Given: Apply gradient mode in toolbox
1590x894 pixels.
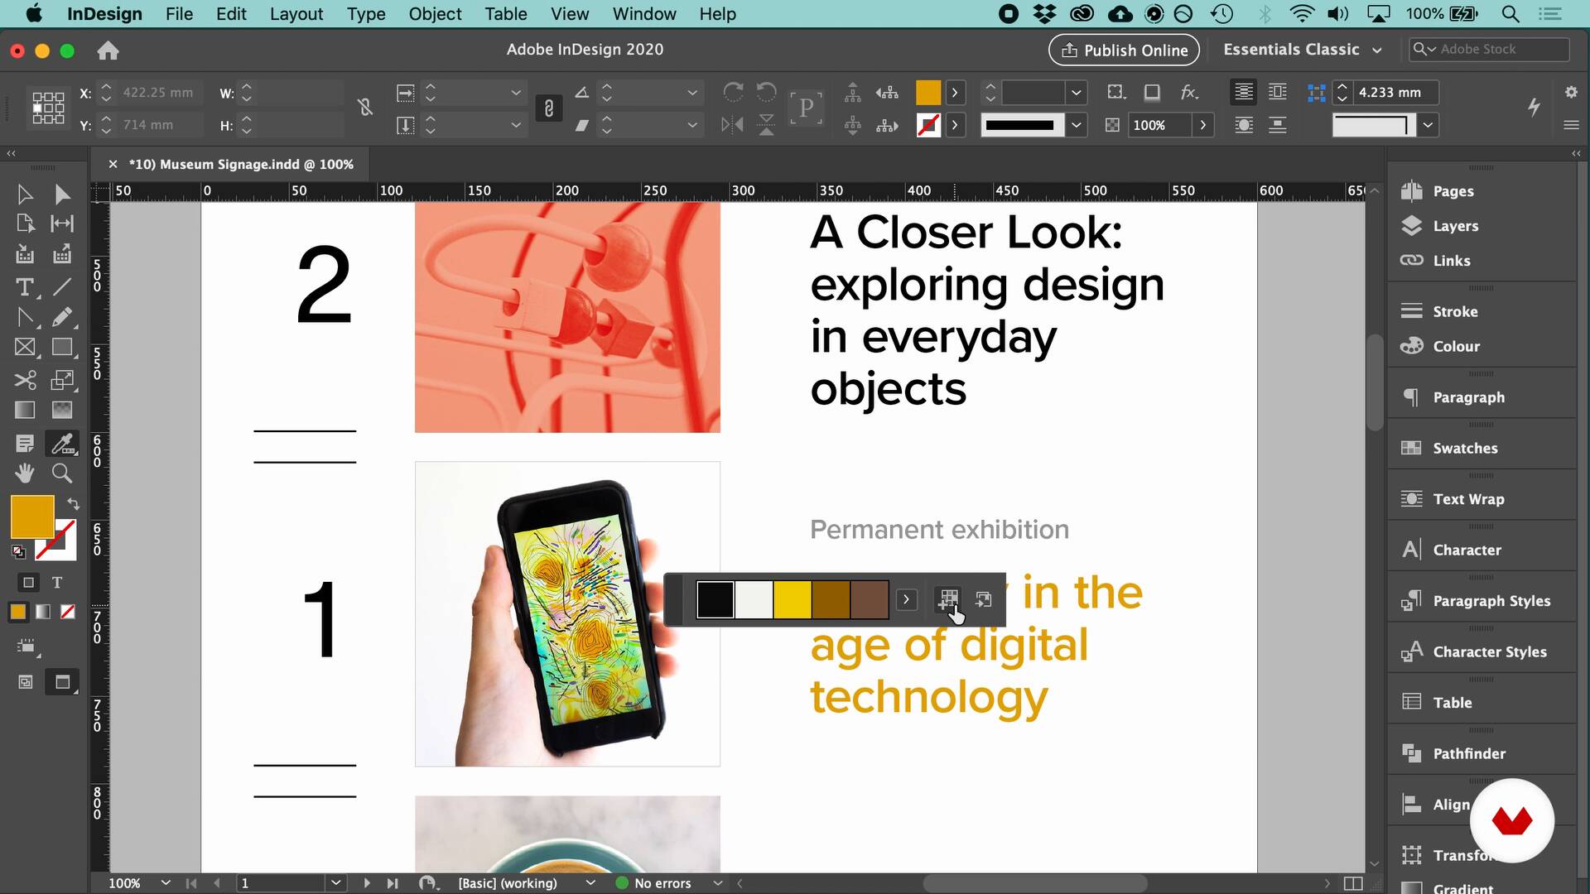Looking at the screenshot, I should 42,612.
